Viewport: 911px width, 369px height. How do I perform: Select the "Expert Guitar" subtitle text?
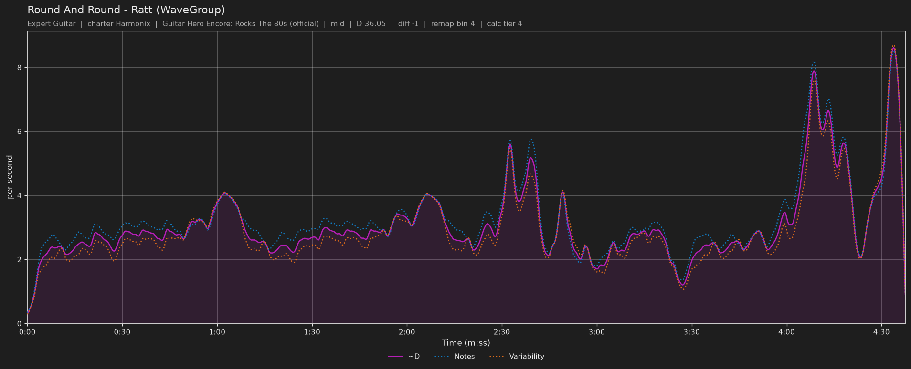pyautogui.click(x=52, y=24)
